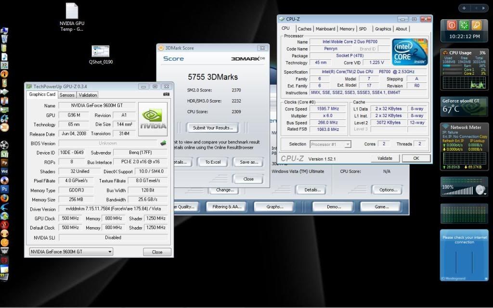The width and height of the screenshot is (493, 308).
Task: Open the GPU selection dropdown in GPU-Z
Action: pyautogui.click(x=71, y=252)
